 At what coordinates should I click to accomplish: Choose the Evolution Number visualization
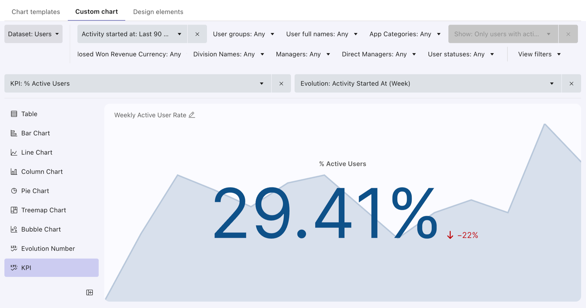[52, 249]
